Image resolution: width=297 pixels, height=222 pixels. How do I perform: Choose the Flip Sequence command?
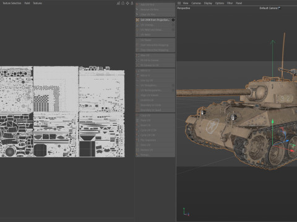point(155,140)
